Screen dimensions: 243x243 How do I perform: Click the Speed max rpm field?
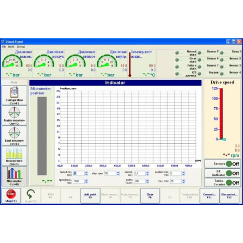(78, 181)
